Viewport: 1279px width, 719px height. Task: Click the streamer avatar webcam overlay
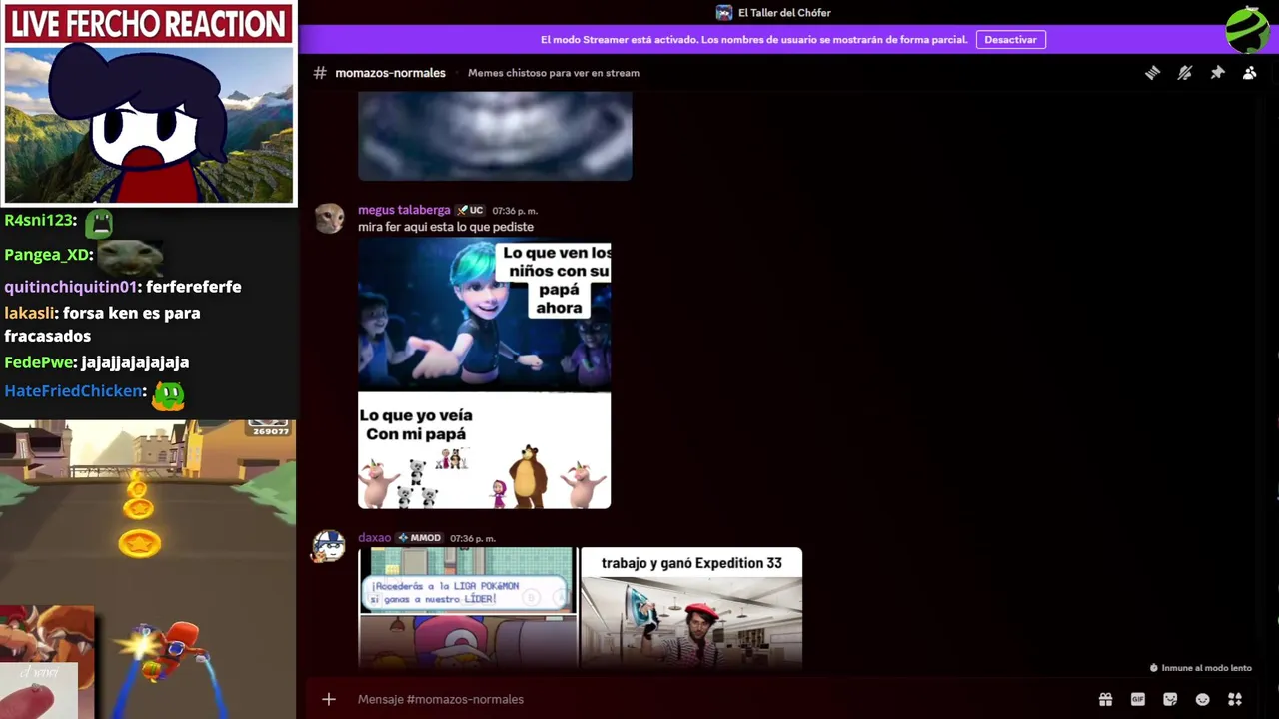pyautogui.click(x=149, y=124)
